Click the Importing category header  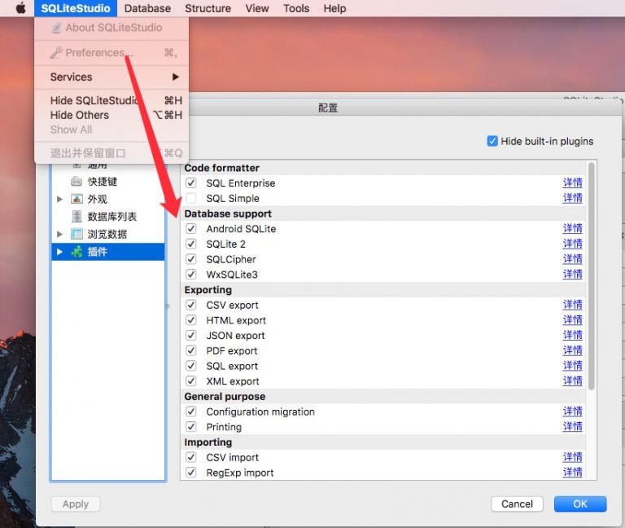tap(208, 442)
